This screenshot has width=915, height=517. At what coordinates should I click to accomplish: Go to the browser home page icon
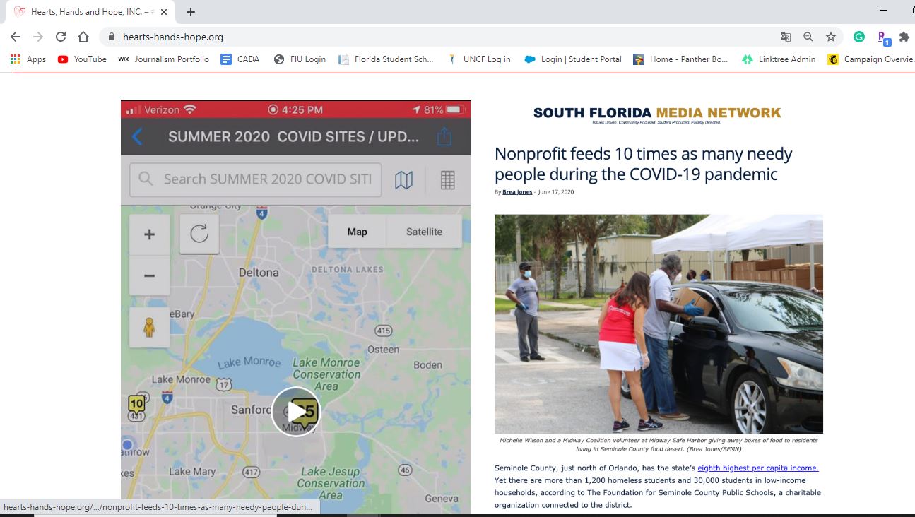point(83,37)
